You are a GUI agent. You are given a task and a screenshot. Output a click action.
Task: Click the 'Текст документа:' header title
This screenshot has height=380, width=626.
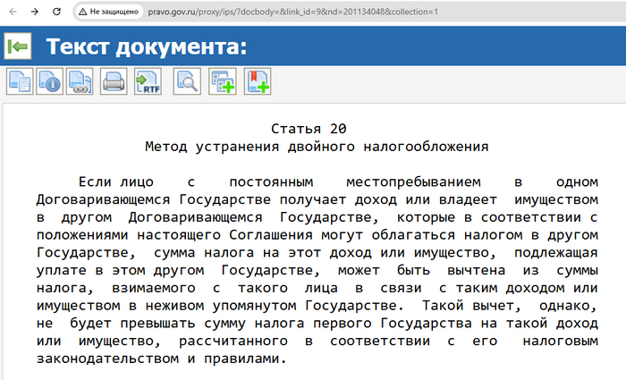(x=146, y=47)
